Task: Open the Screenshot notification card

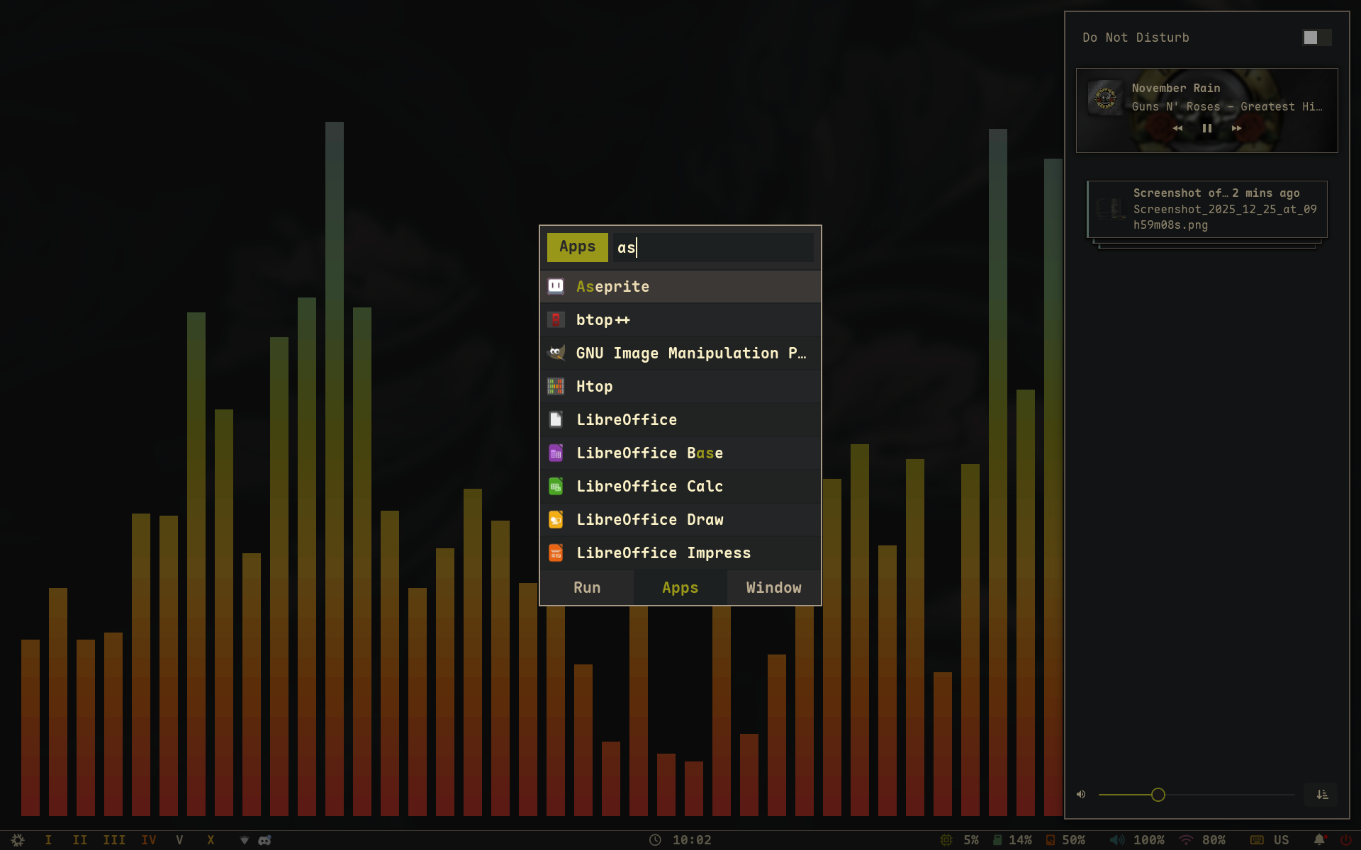Action: (x=1206, y=209)
